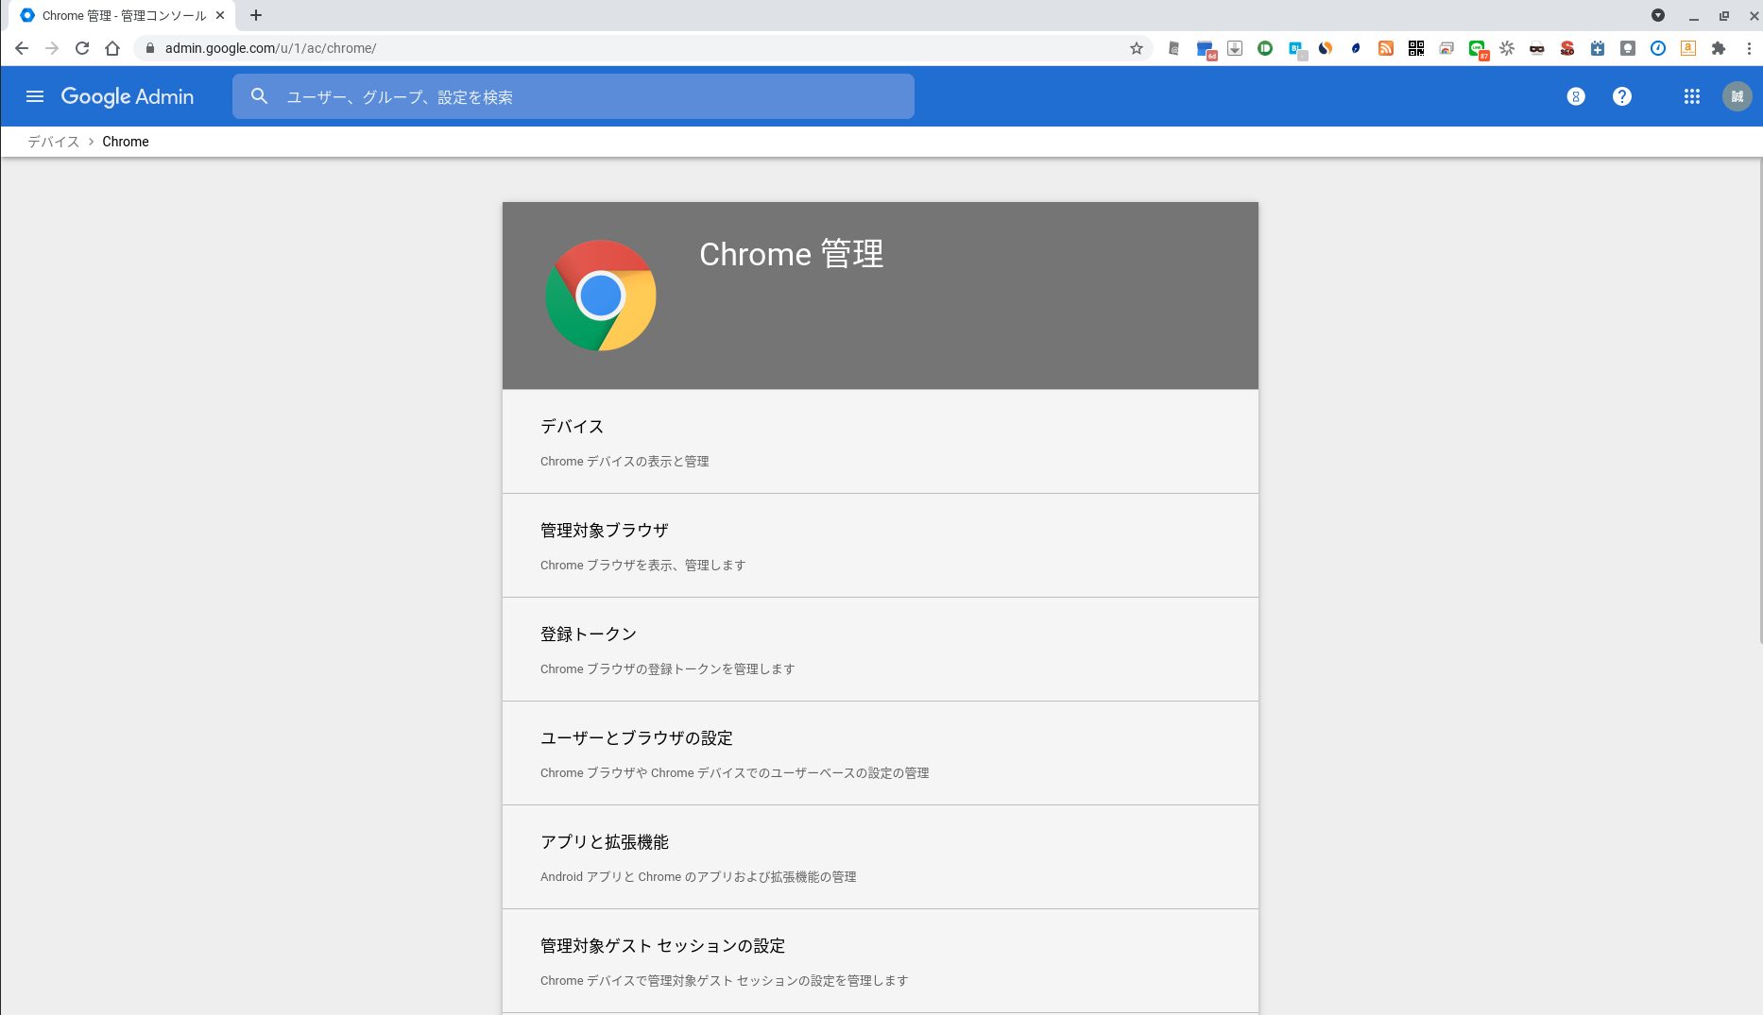Click the browser Home button
This screenshot has width=1763, height=1015.
112,48
